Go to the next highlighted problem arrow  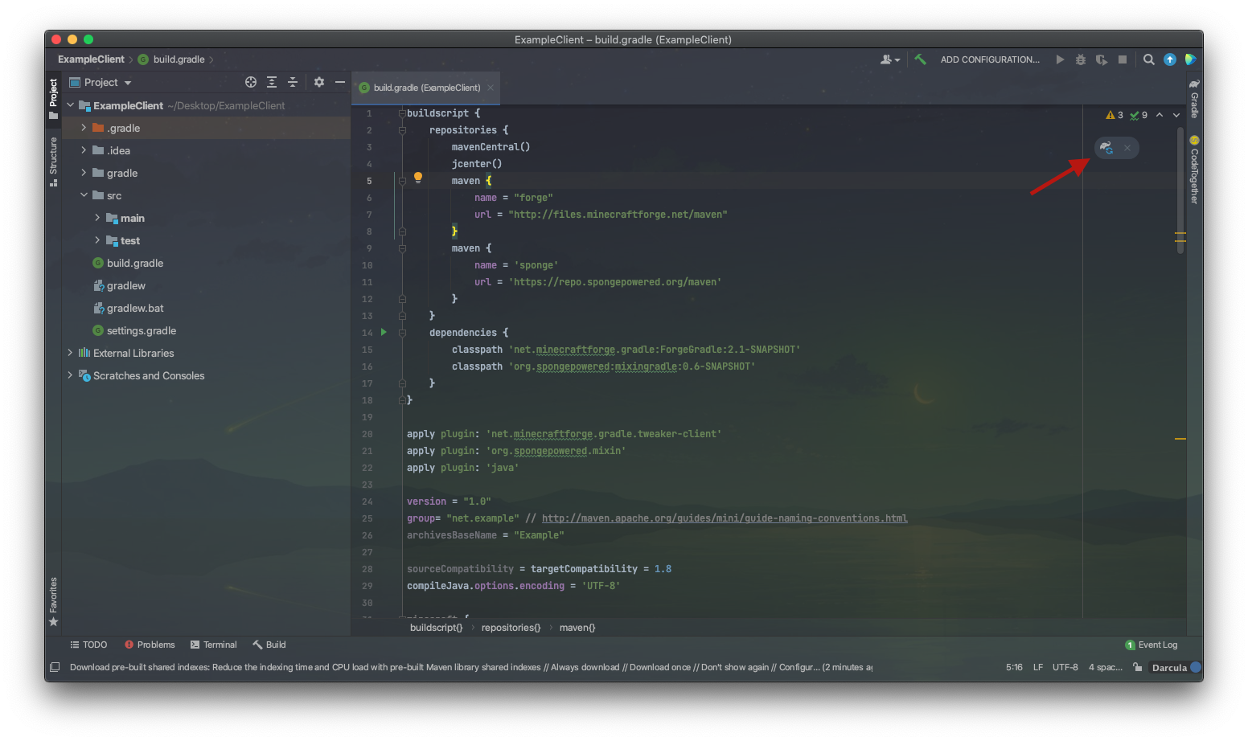pyautogui.click(x=1176, y=115)
